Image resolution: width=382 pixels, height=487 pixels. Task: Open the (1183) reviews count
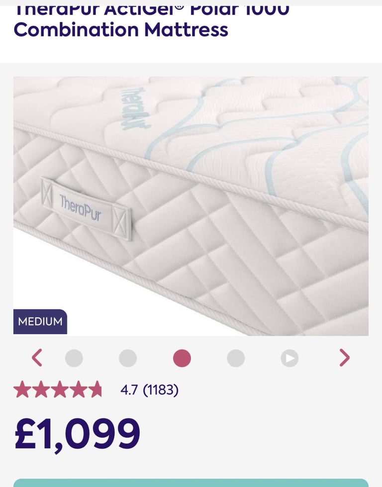tap(161, 390)
